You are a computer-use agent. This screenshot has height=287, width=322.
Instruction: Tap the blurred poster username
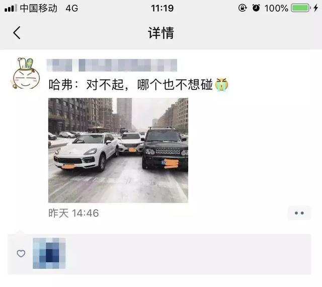pos(112,65)
